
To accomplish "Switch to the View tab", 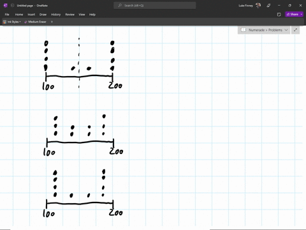I will pyautogui.click(x=82, y=15).
